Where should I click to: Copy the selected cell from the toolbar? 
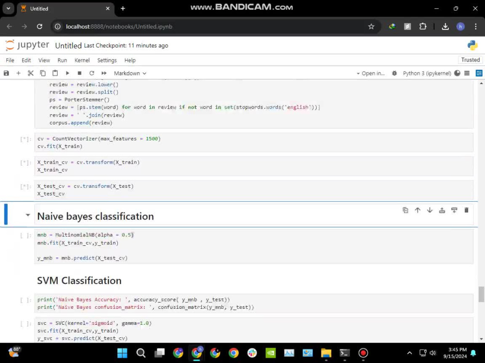pos(43,73)
